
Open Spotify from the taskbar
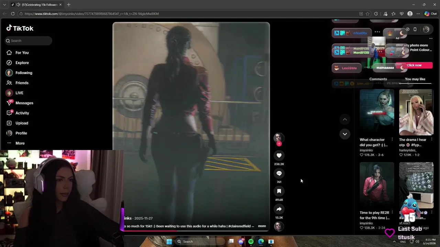pos(251,242)
